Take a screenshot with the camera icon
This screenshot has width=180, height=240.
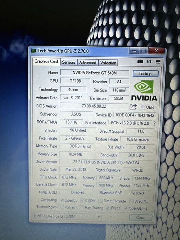coord(140,61)
